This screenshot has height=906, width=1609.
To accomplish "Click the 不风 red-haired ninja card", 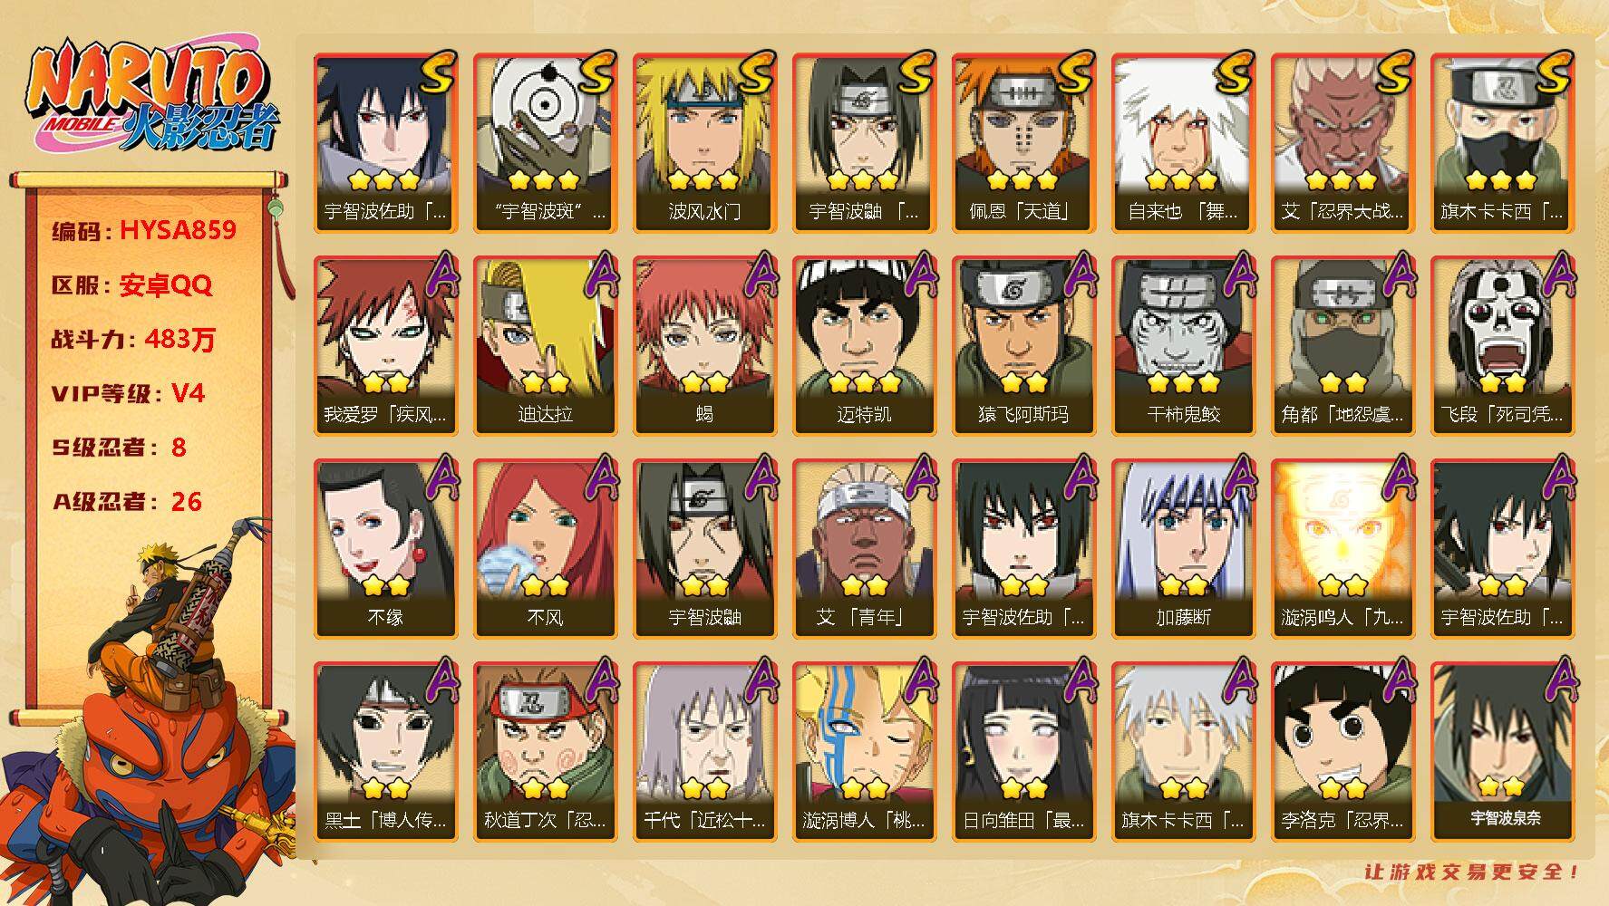I will [x=545, y=549].
